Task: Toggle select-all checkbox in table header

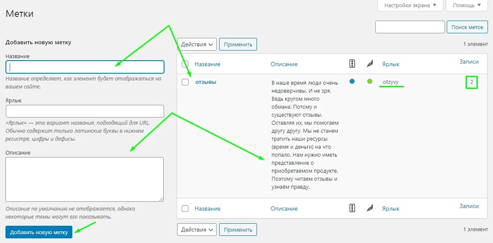Action: pyautogui.click(x=185, y=64)
